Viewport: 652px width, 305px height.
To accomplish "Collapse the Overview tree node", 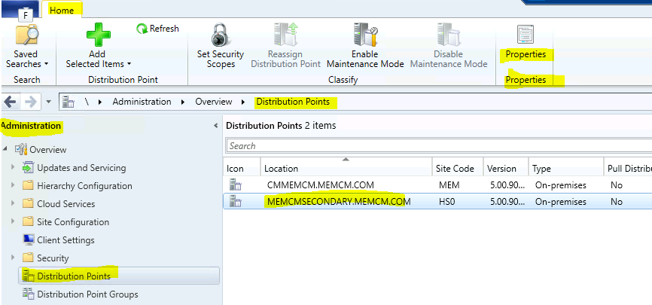I will click(6, 149).
